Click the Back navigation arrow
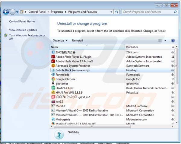 point(6,12)
